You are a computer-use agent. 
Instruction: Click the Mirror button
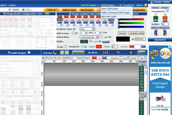(x=106, y=42)
